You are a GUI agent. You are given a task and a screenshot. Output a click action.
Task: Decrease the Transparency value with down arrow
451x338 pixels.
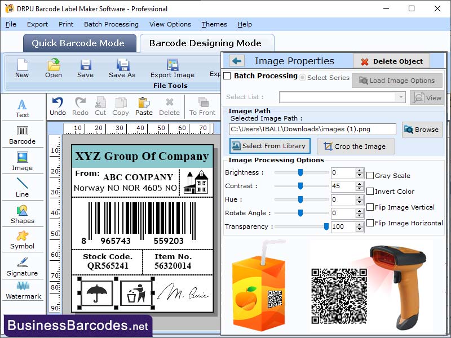click(359, 229)
